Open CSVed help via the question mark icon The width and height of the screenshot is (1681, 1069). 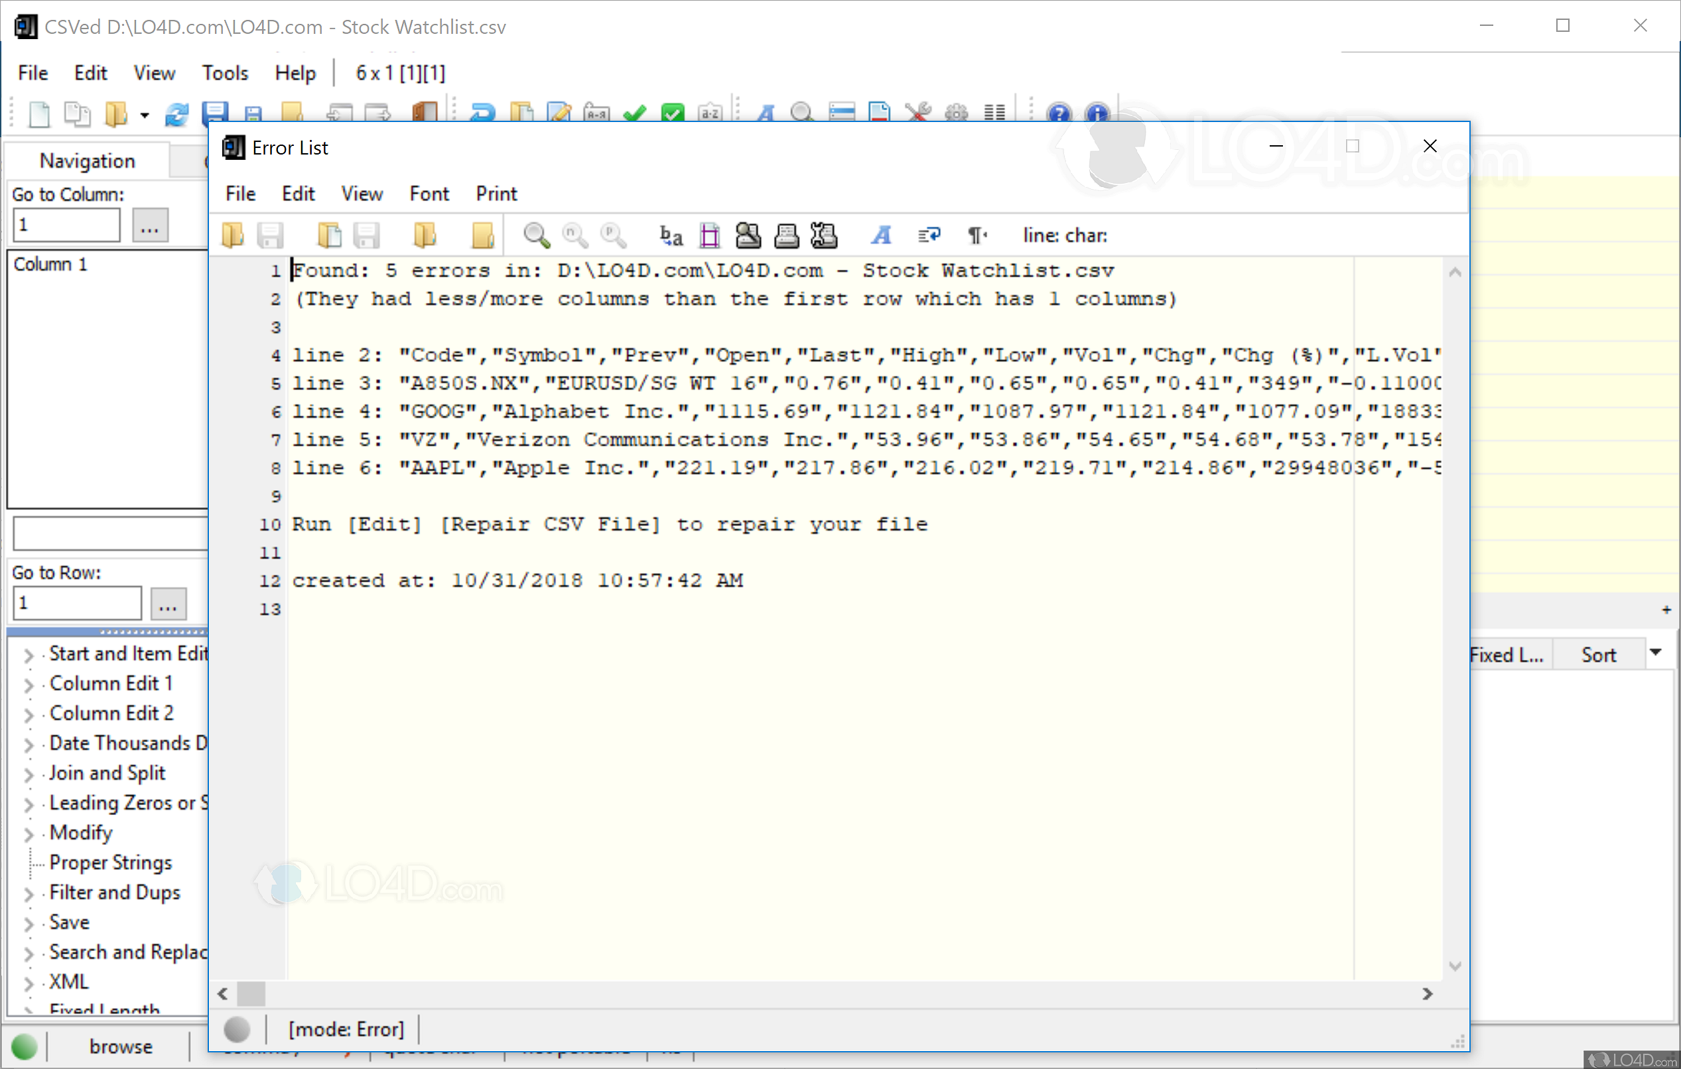(x=1058, y=113)
